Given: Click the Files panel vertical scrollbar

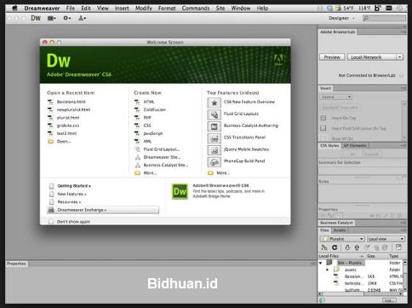Looking at the screenshot, I should click(405, 276).
